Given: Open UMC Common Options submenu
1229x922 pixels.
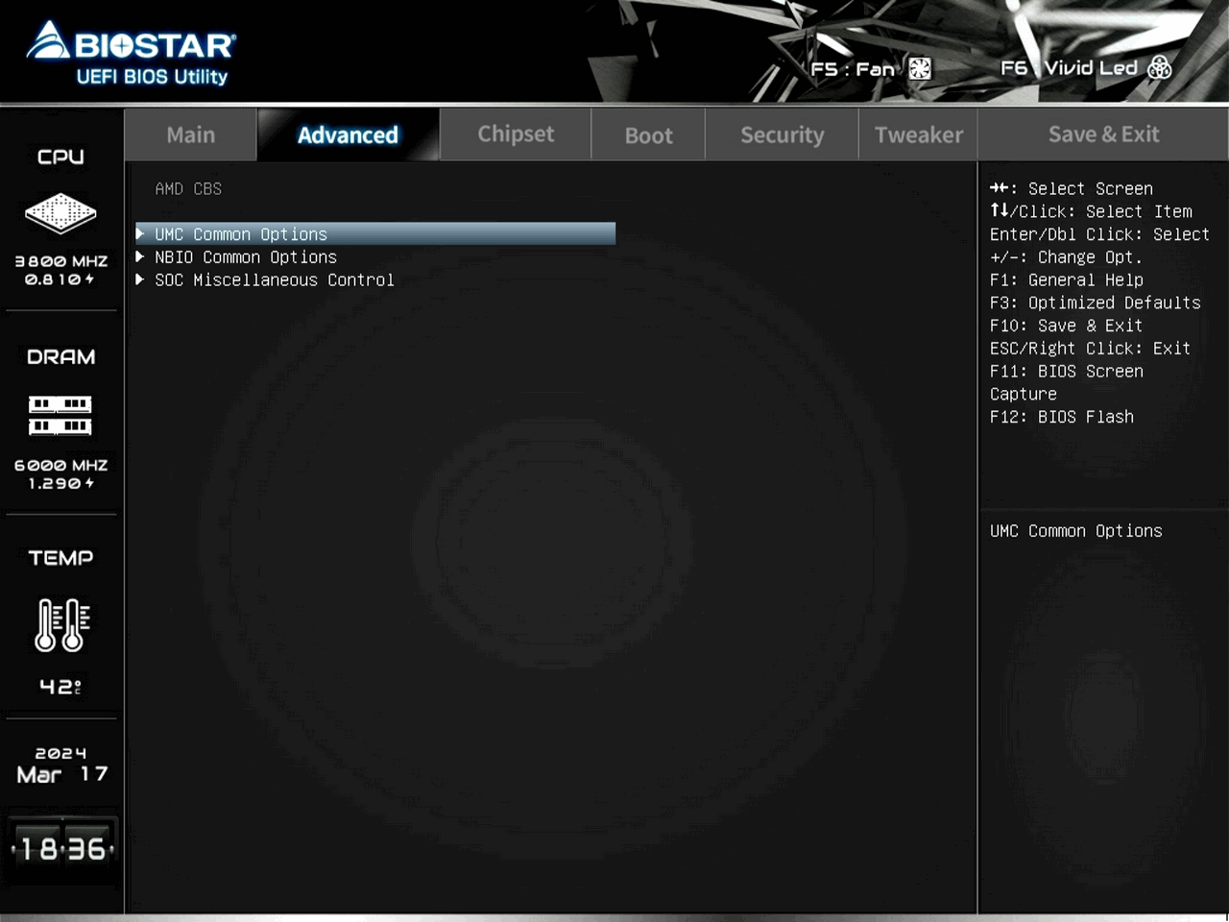Looking at the screenshot, I should [x=375, y=234].
